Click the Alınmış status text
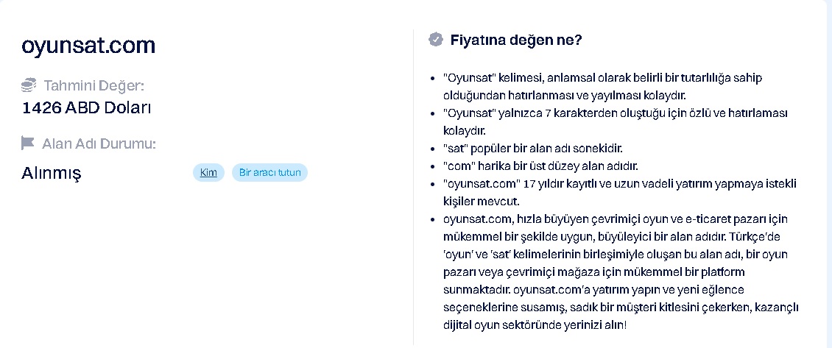Image resolution: width=832 pixels, height=348 pixels. coord(52,174)
